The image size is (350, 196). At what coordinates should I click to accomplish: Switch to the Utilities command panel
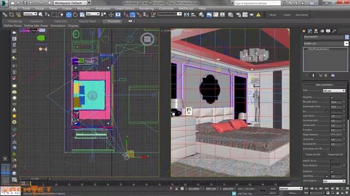(334, 31)
